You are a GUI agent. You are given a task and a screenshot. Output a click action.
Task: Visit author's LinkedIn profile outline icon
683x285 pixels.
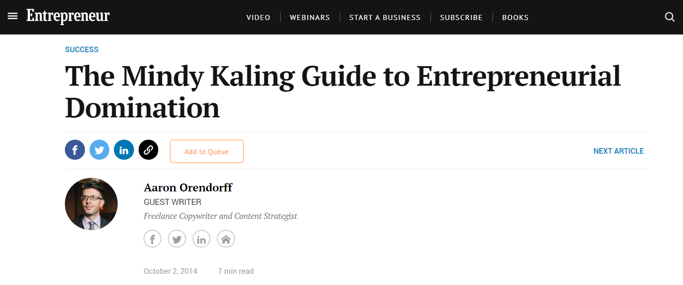(x=201, y=239)
